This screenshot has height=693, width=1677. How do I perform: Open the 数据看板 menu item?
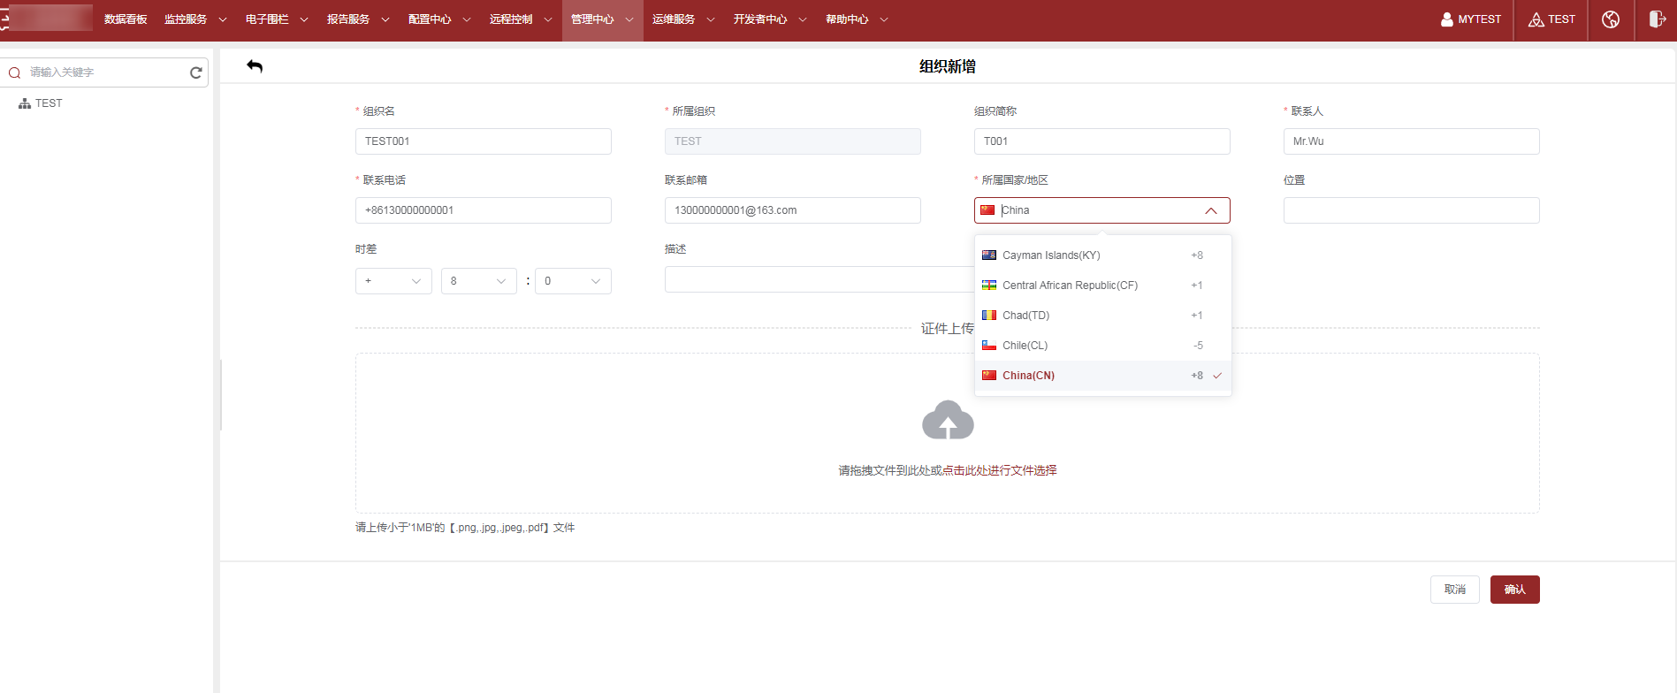tap(126, 19)
